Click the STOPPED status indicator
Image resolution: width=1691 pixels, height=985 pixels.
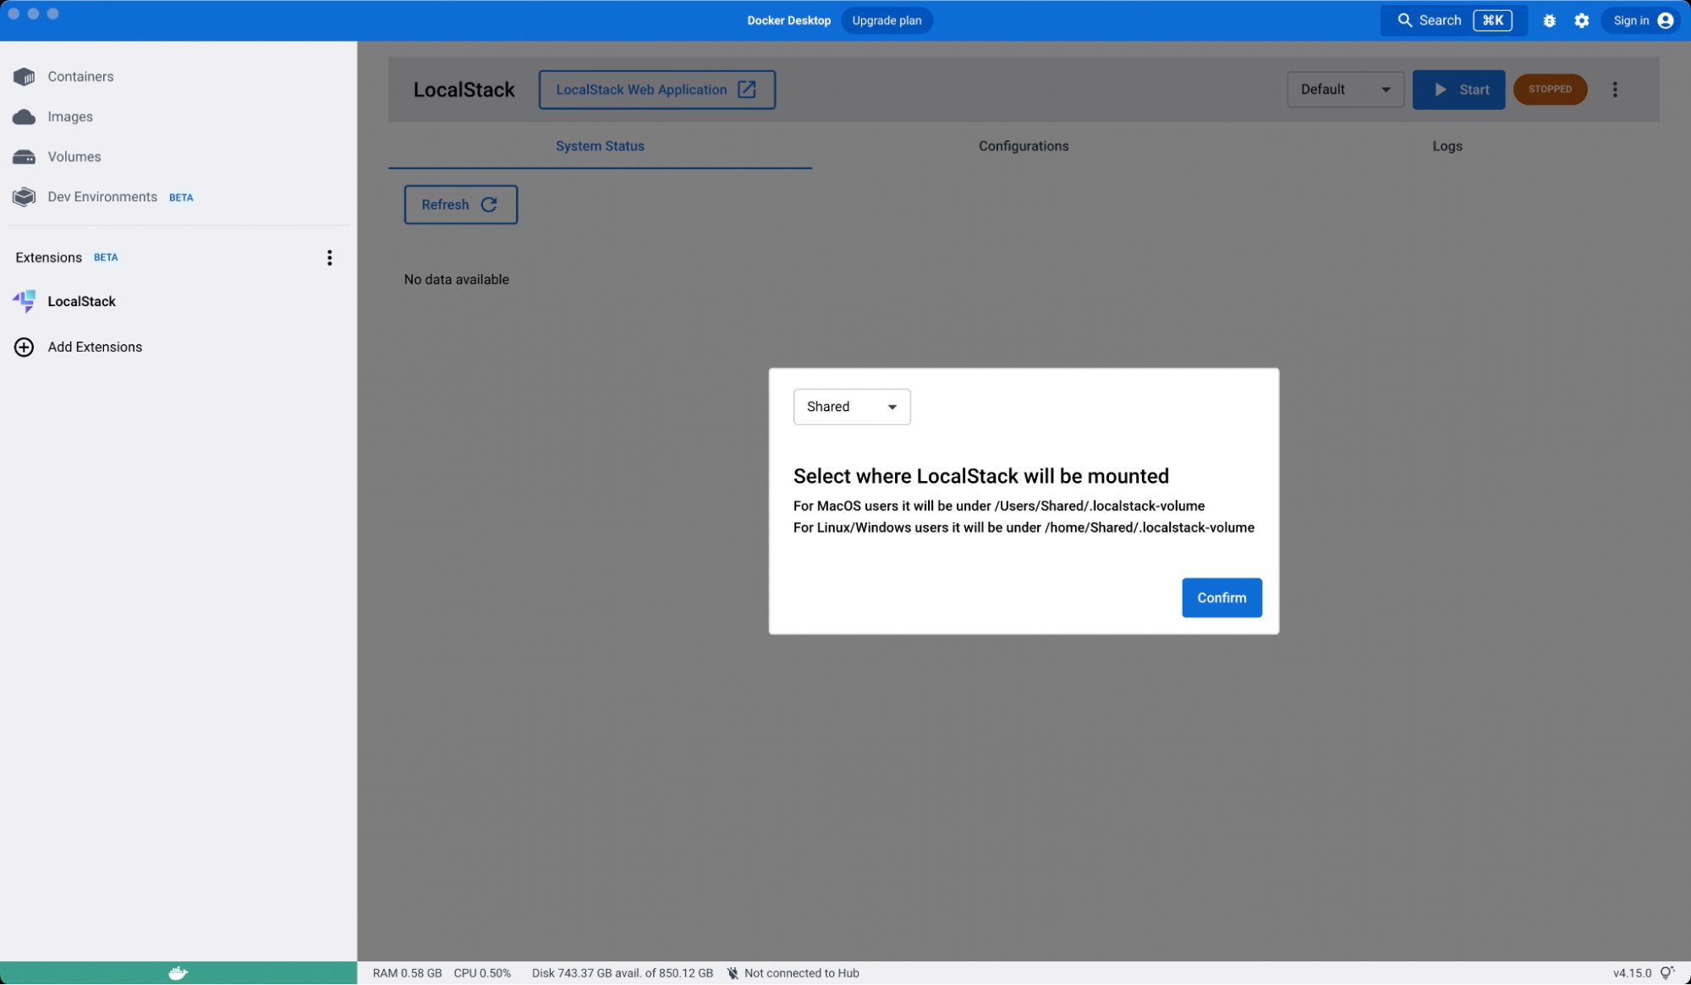(1551, 89)
